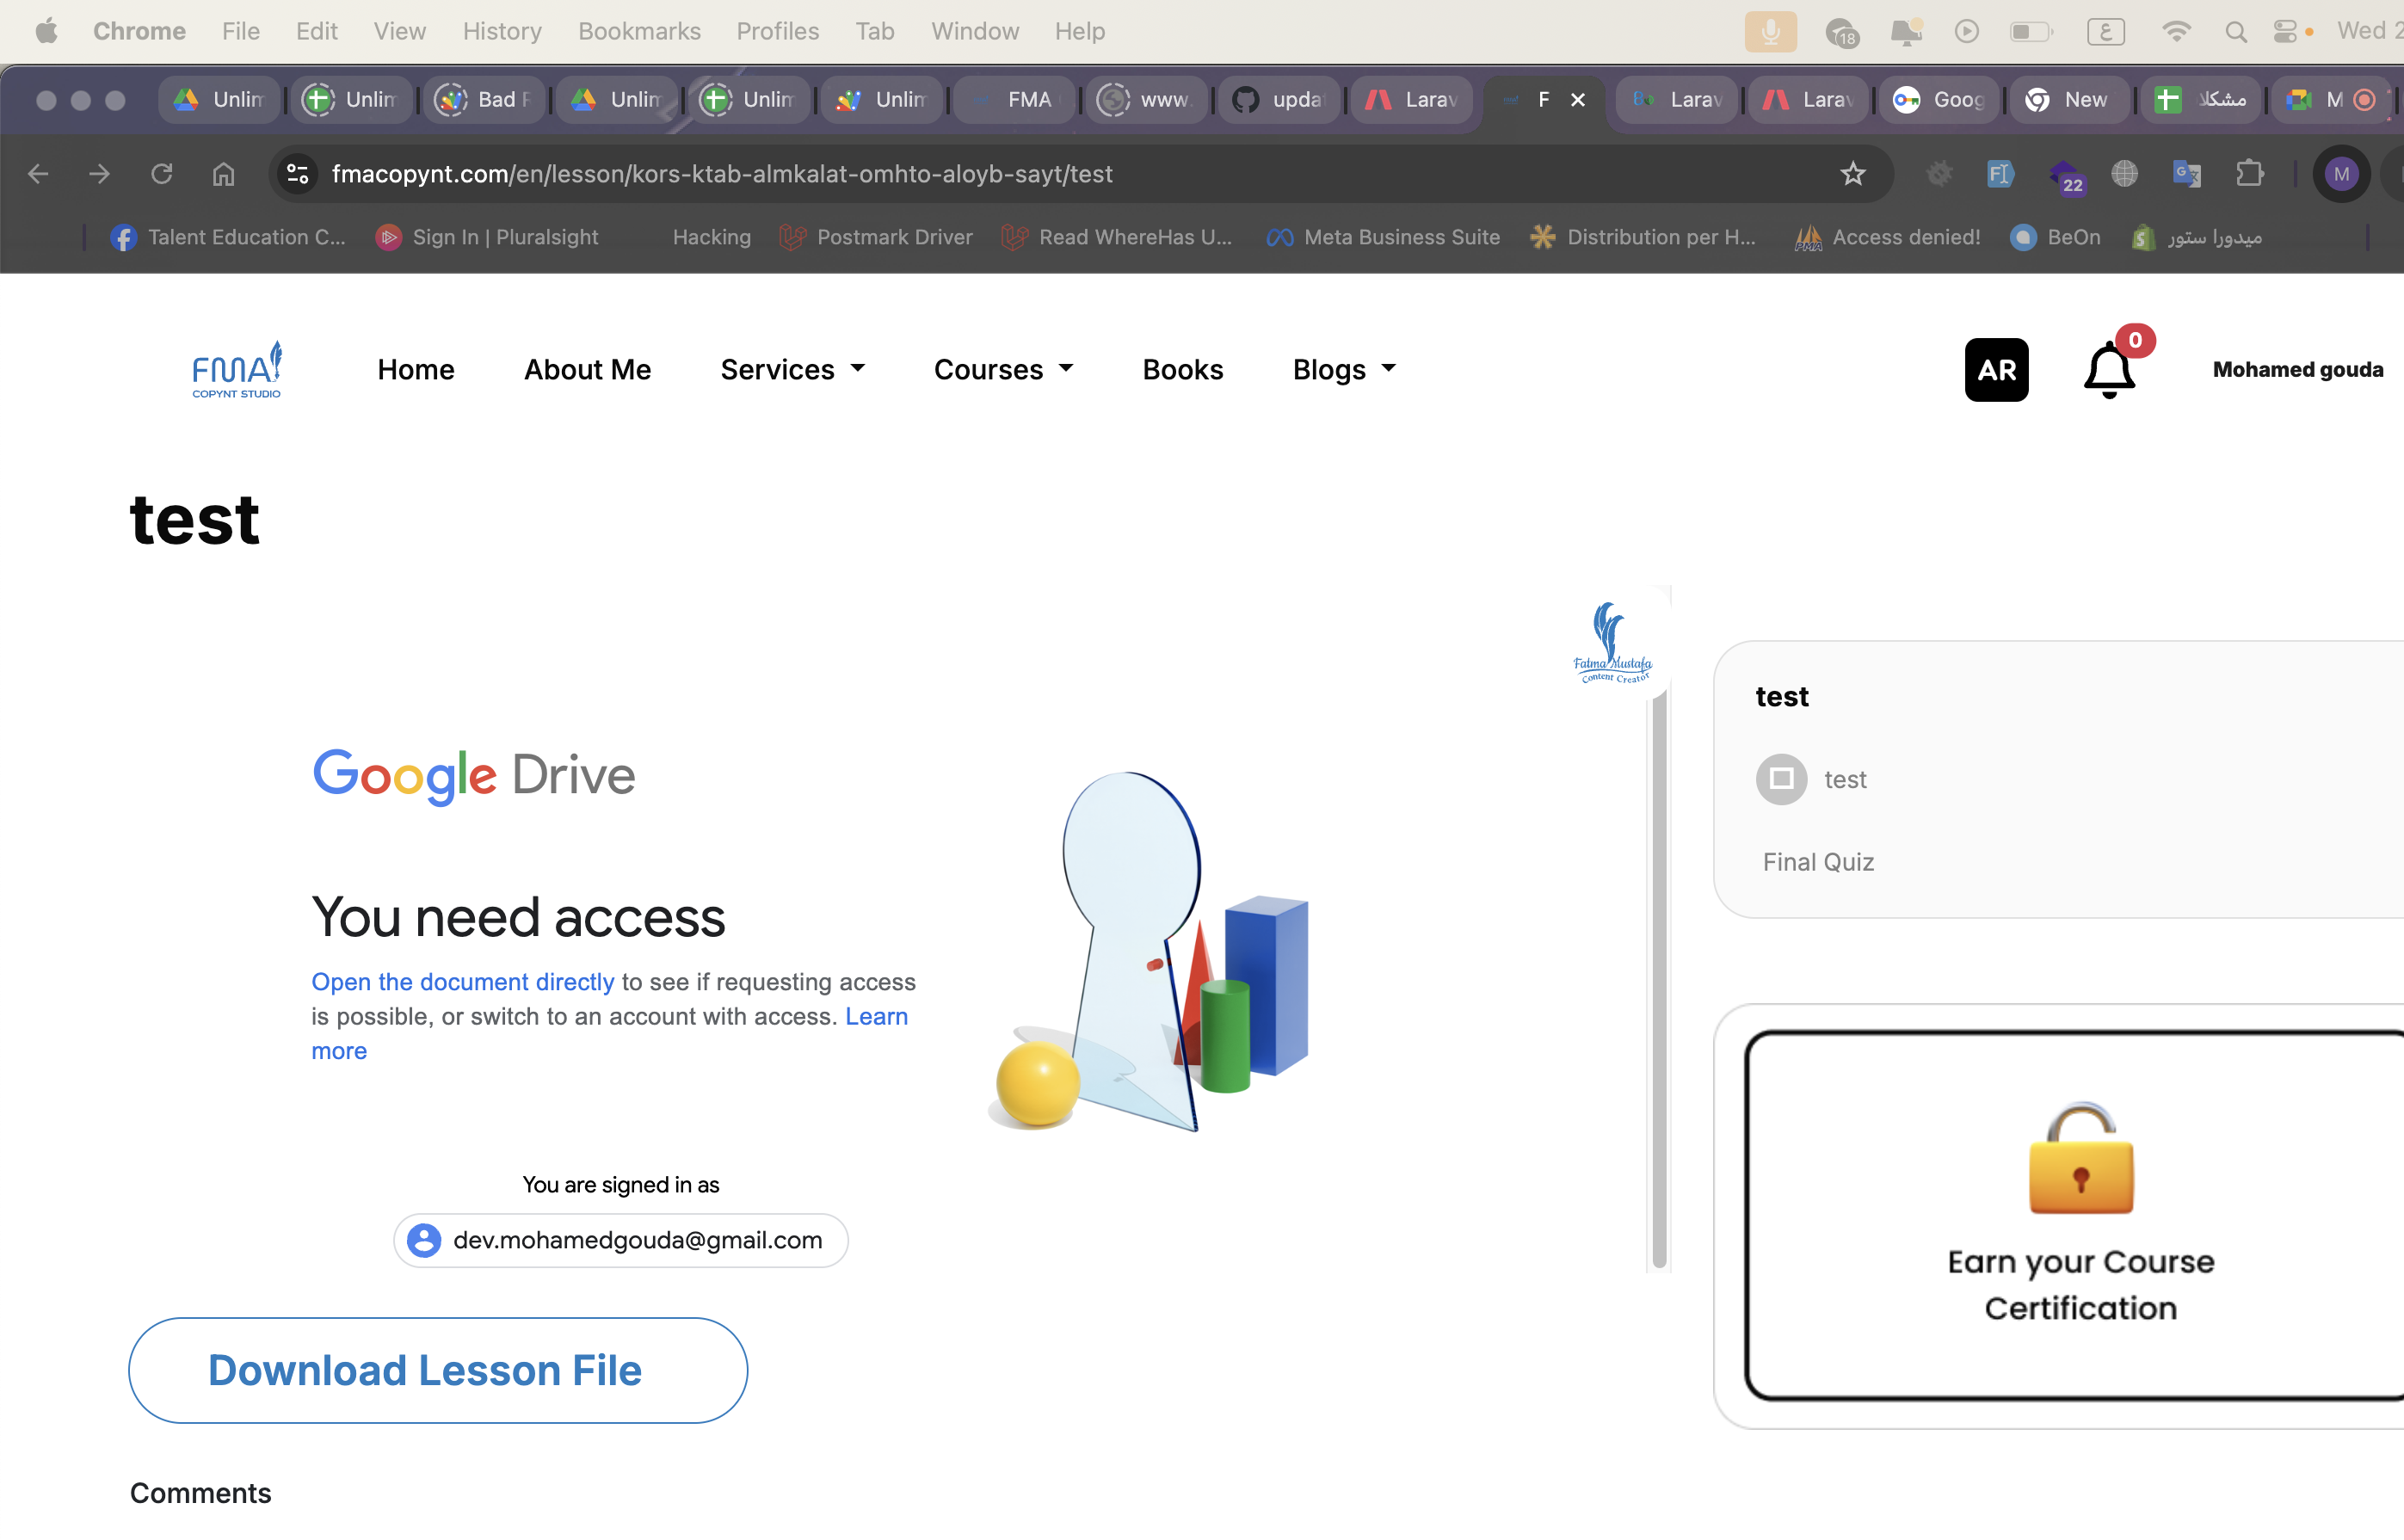
Task: Expand the Blogs dropdown menu
Action: pyautogui.click(x=1343, y=370)
